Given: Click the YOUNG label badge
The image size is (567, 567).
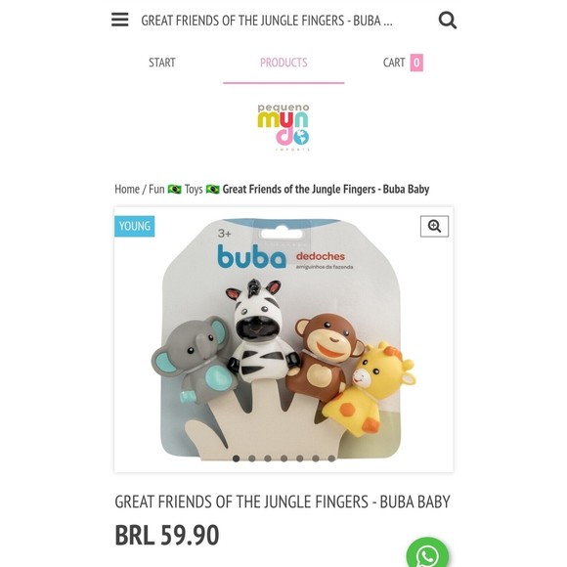Looking at the screenshot, I should point(135,227).
